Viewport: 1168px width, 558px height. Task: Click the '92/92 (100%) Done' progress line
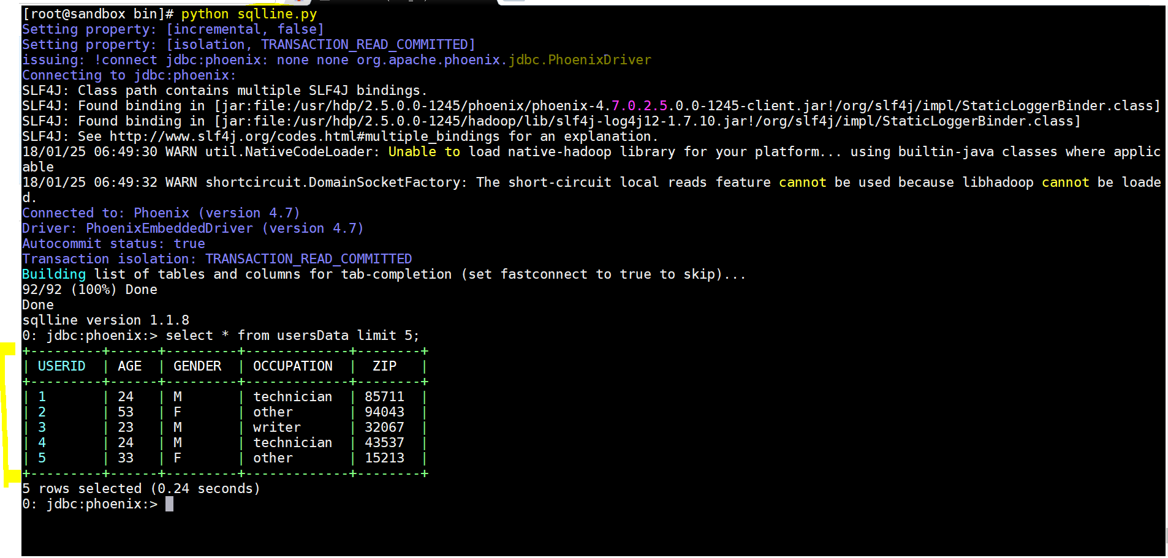click(90, 290)
